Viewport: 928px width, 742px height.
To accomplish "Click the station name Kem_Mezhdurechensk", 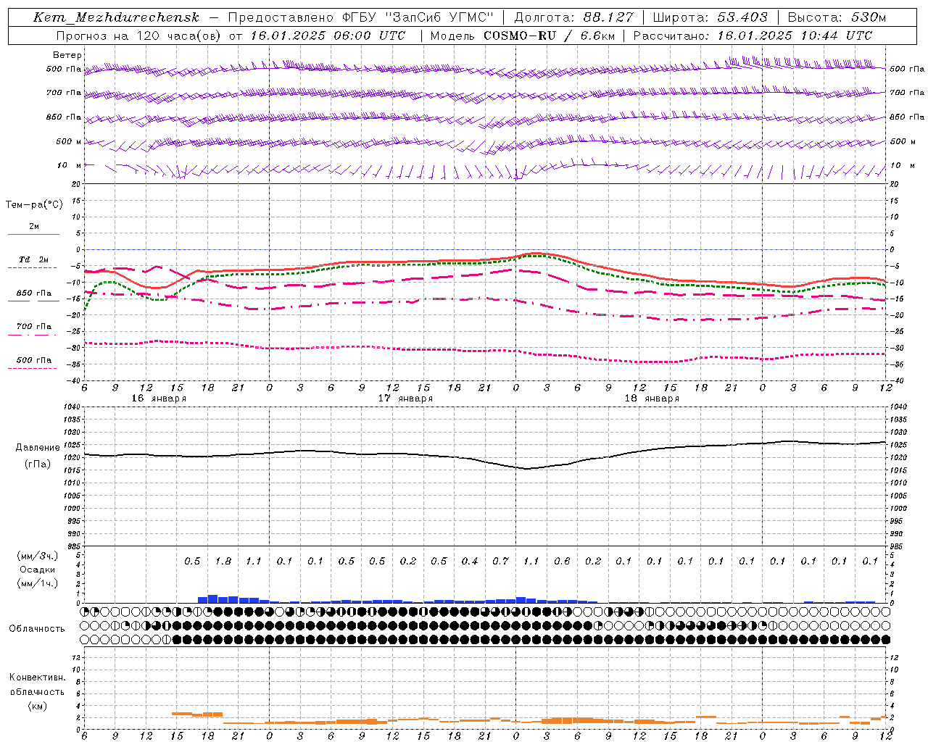I will (x=116, y=17).
